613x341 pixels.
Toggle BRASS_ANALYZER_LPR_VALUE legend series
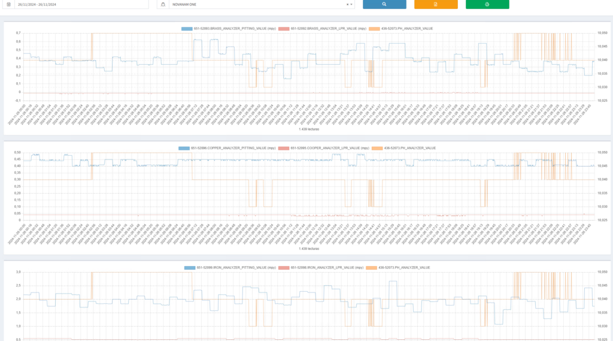[328, 28]
